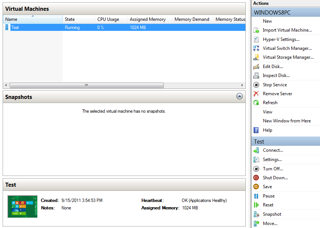Click the Virtual Storage Manager... label
This screenshot has height=228, width=320.
(288, 57)
